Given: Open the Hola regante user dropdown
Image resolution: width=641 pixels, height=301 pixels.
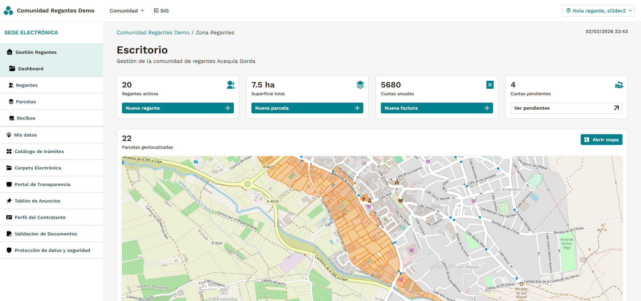Looking at the screenshot, I should [598, 11].
